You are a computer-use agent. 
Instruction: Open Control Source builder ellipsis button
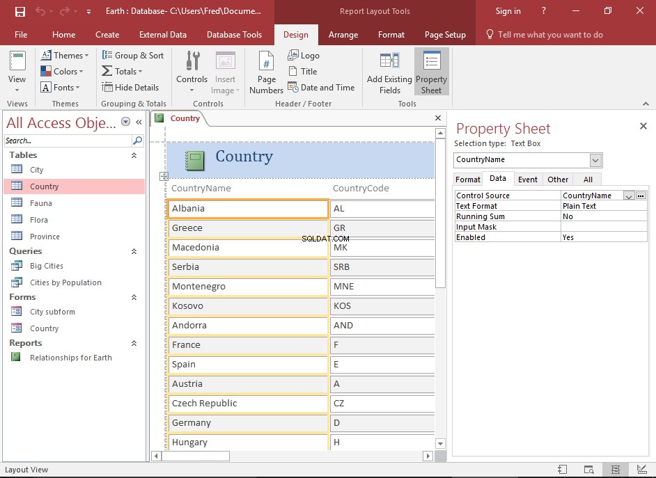(x=641, y=196)
